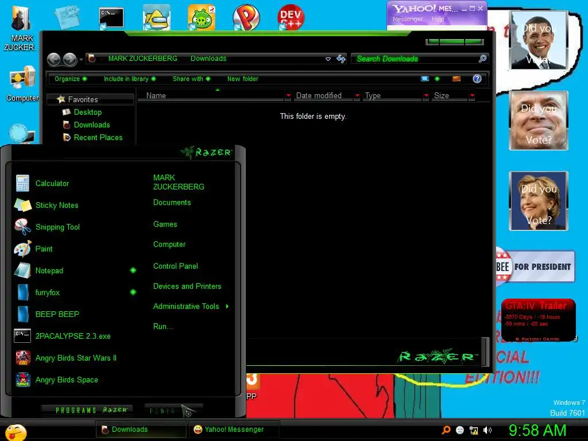Open Documents in Start menu
The height and width of the screenshot is (441, 588).
click(172, 203)
